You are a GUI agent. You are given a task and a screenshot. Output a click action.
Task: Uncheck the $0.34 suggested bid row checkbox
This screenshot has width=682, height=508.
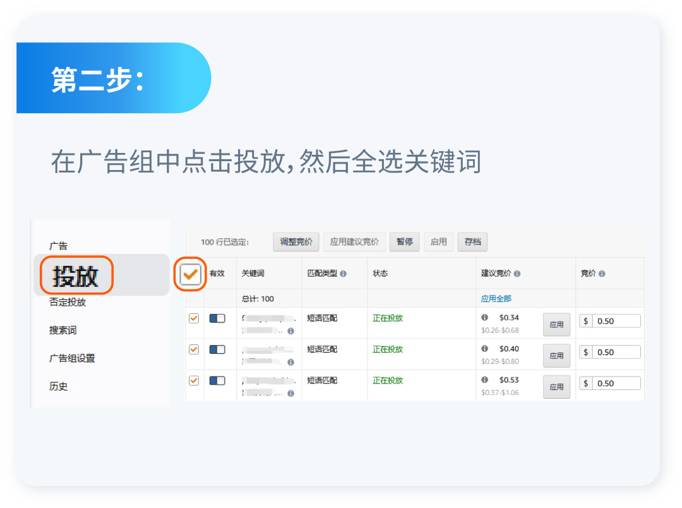coord(194,318)
